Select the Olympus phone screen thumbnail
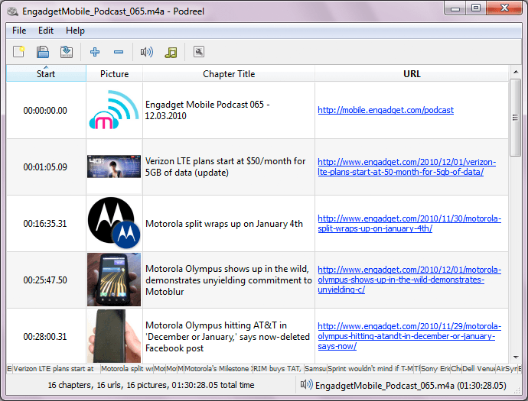528x401 pixels. click(114, 280)
